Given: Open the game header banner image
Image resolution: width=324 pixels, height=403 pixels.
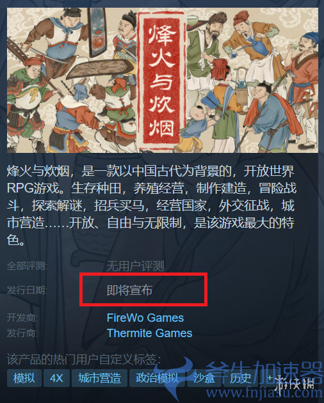Looking at the screenshot, I should (163, 80).
